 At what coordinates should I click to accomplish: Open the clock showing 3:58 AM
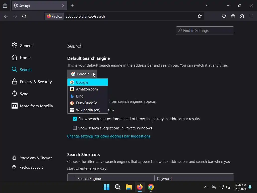(x=240, y=187)
